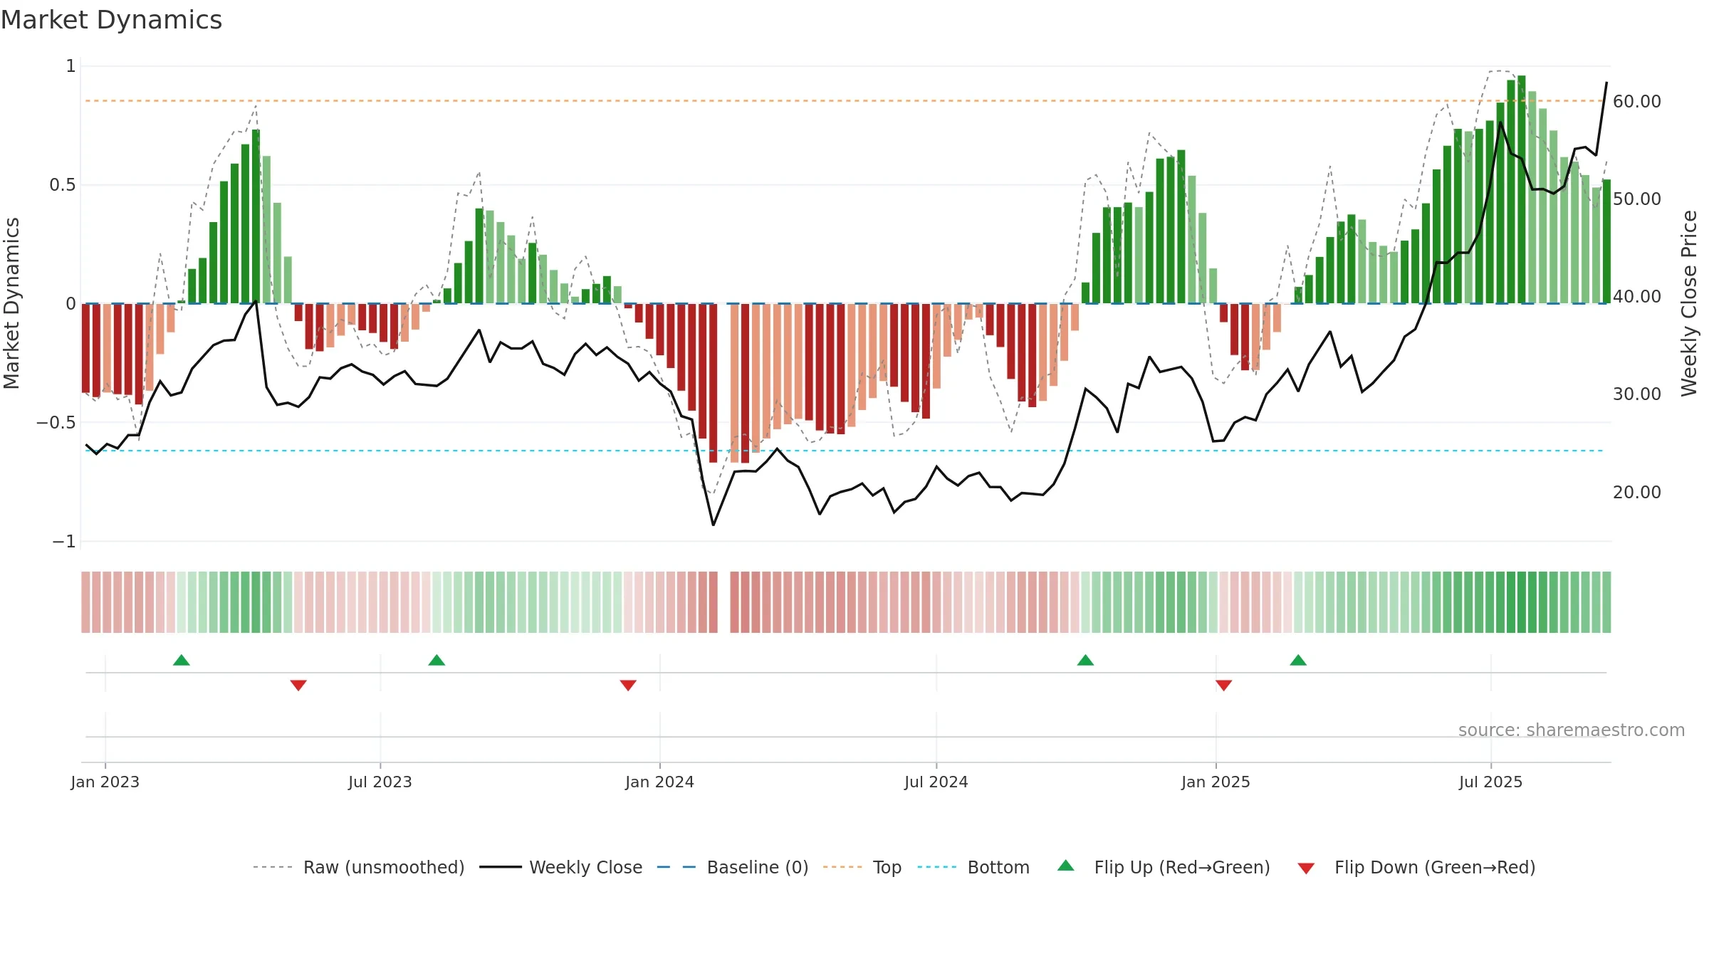Toggle Flip Down (Green→Red) legend entry
This screenshot has width=1709, height=961.
[1416, 867]
